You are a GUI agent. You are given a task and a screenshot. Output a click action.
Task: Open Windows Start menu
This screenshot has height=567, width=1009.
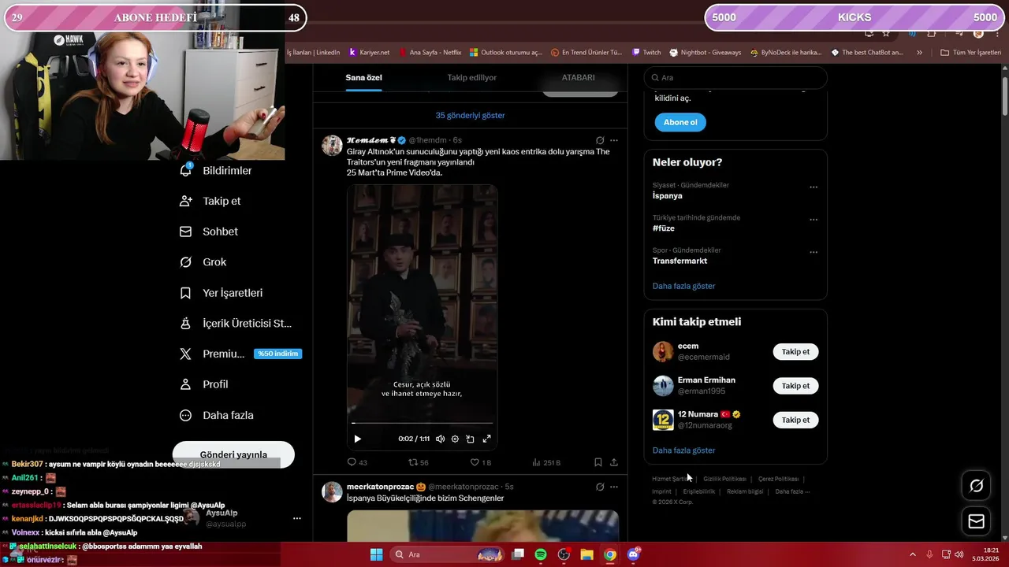click(x=377, y=554)
